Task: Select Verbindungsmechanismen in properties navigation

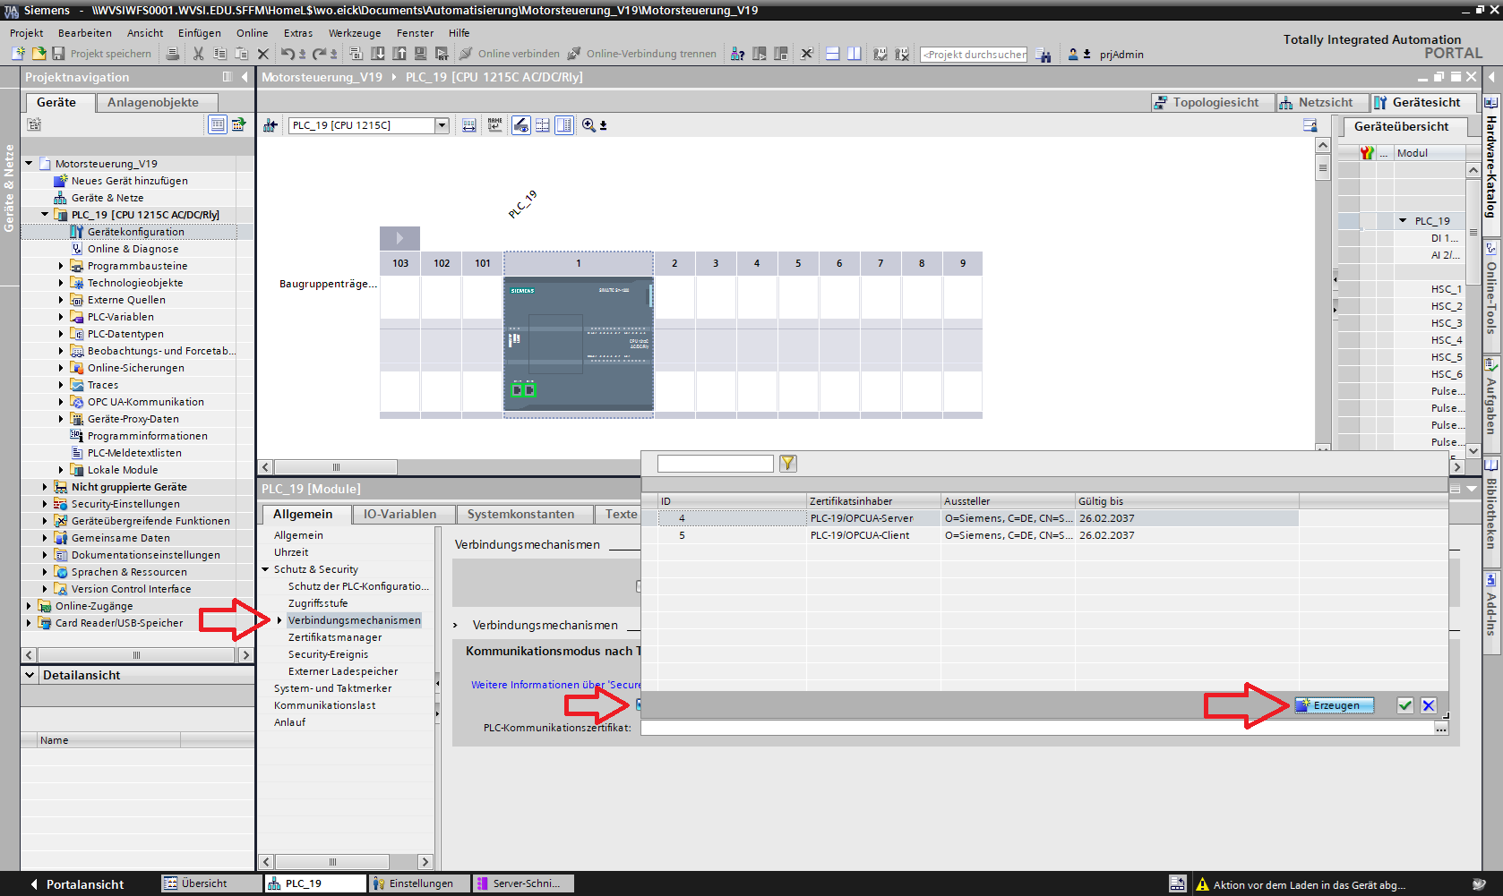Action: (355, 620)
